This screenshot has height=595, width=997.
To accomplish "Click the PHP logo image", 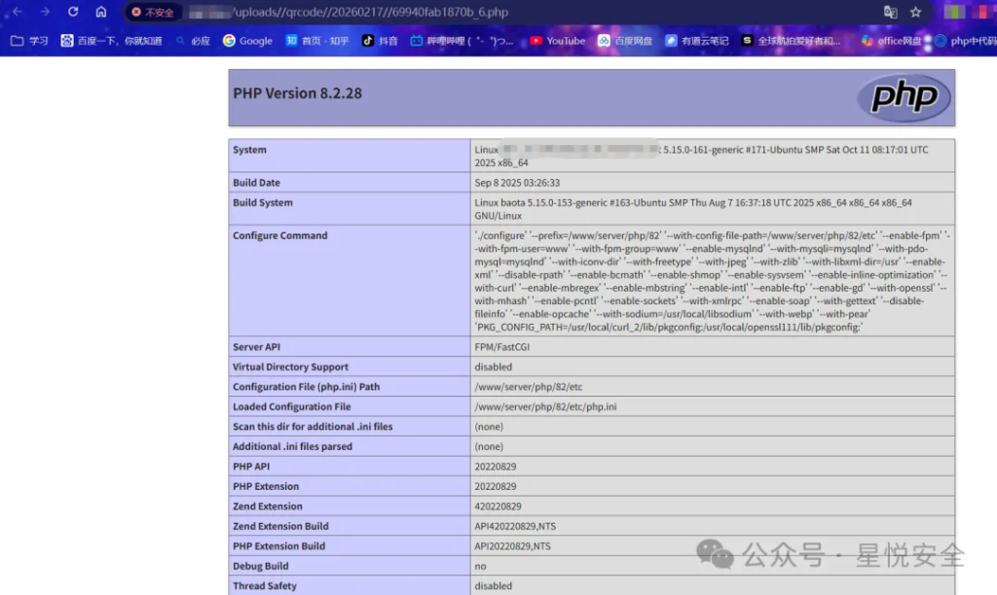I will (904, 97).
